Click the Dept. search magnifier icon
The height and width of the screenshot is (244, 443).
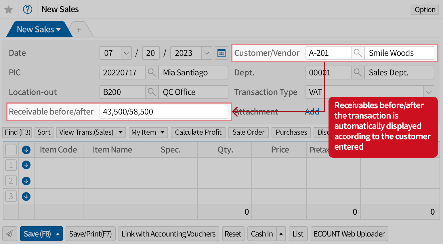click(x=358, y=73)
